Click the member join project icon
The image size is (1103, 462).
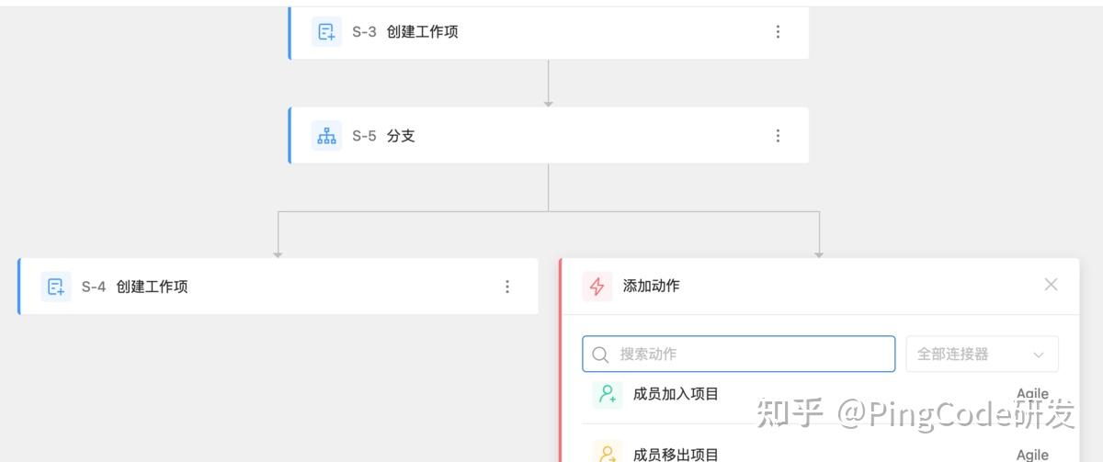pyautogui.click(x=608, y=394)
